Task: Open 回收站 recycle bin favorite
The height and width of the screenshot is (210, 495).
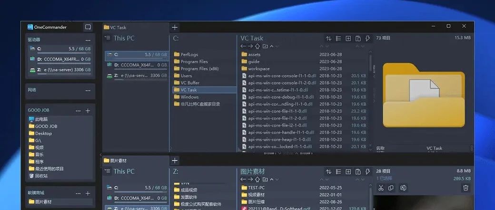Action: pos(38,176)
